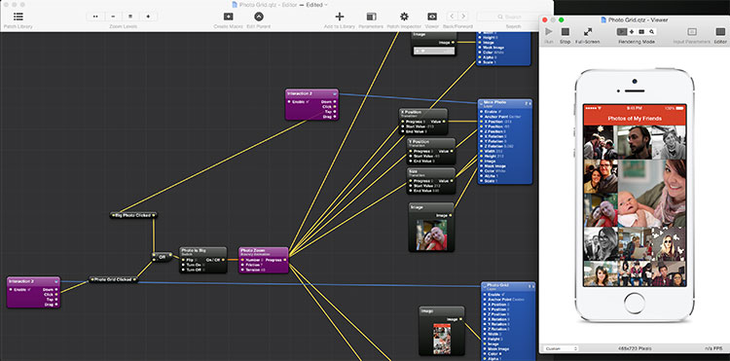Collapse the Photo Grid layer patch corner toggle

tap(484, 286)
